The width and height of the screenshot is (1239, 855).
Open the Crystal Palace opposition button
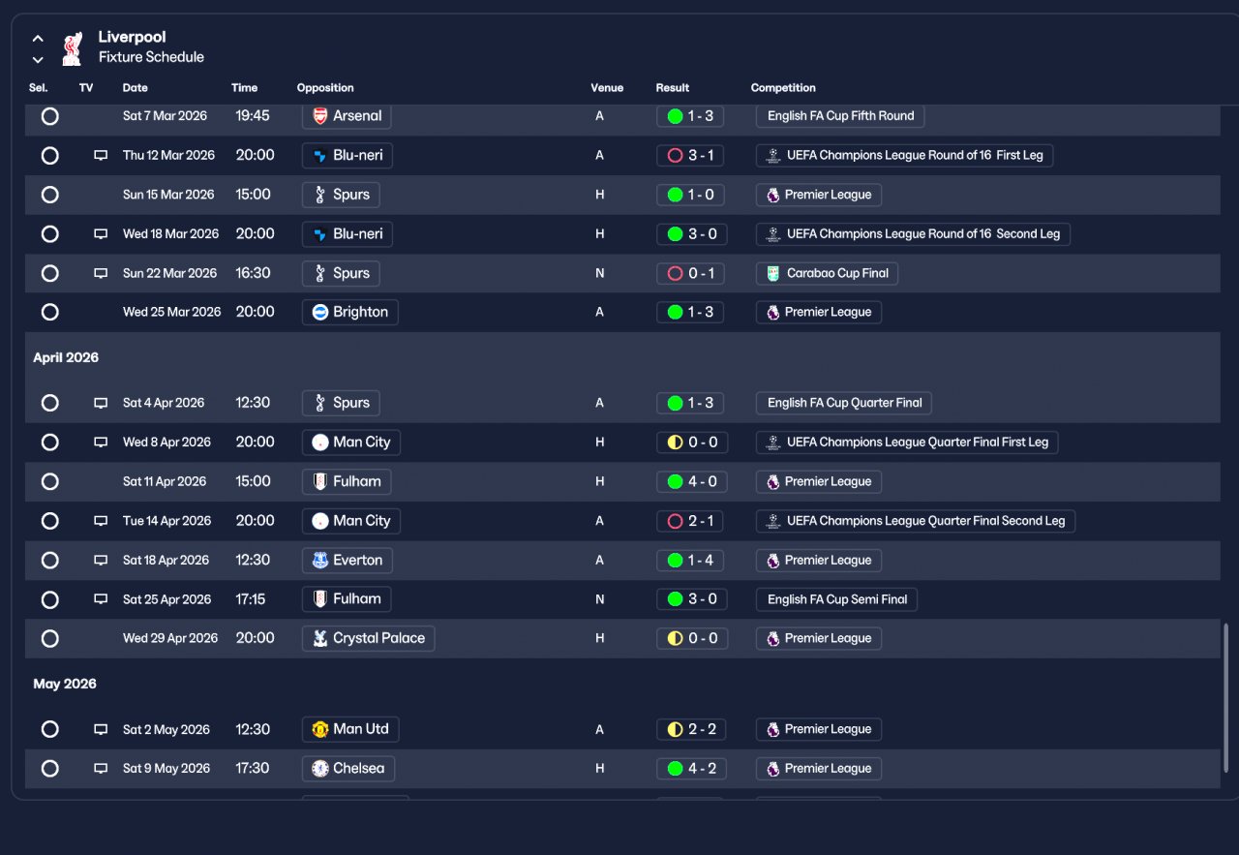click(368, 638)
